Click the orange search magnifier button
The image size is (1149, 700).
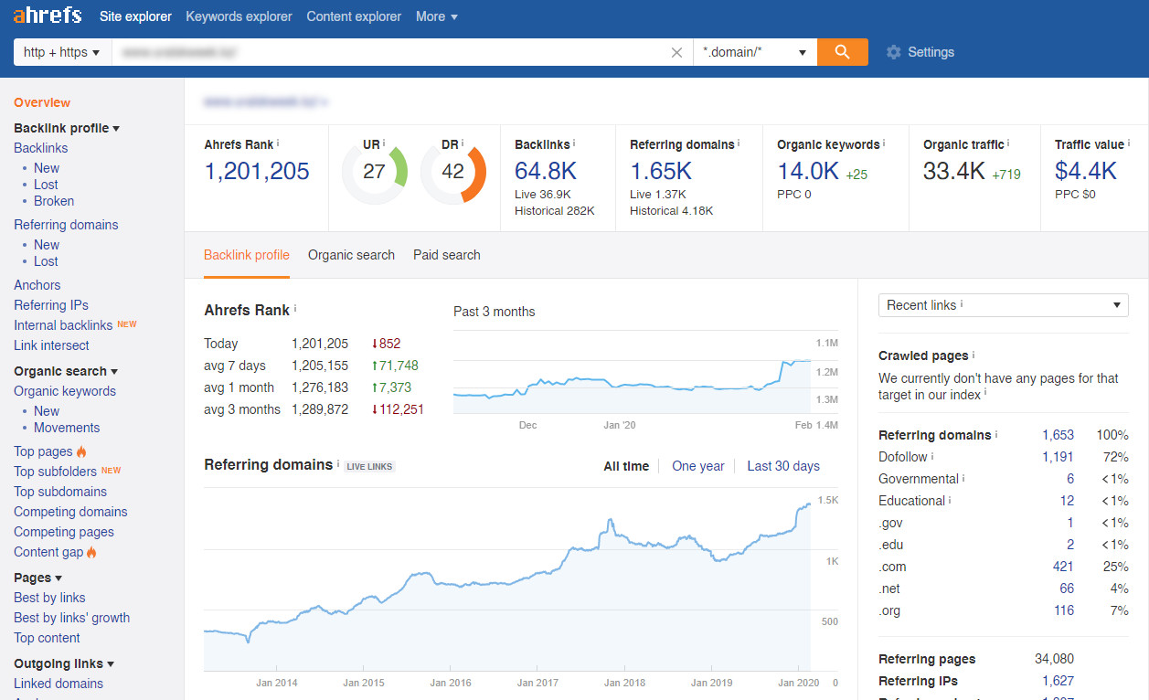tap(842, 52)
